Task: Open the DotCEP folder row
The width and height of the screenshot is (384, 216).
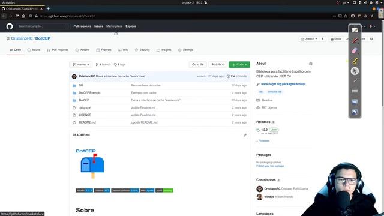Action: coord(160,100)
